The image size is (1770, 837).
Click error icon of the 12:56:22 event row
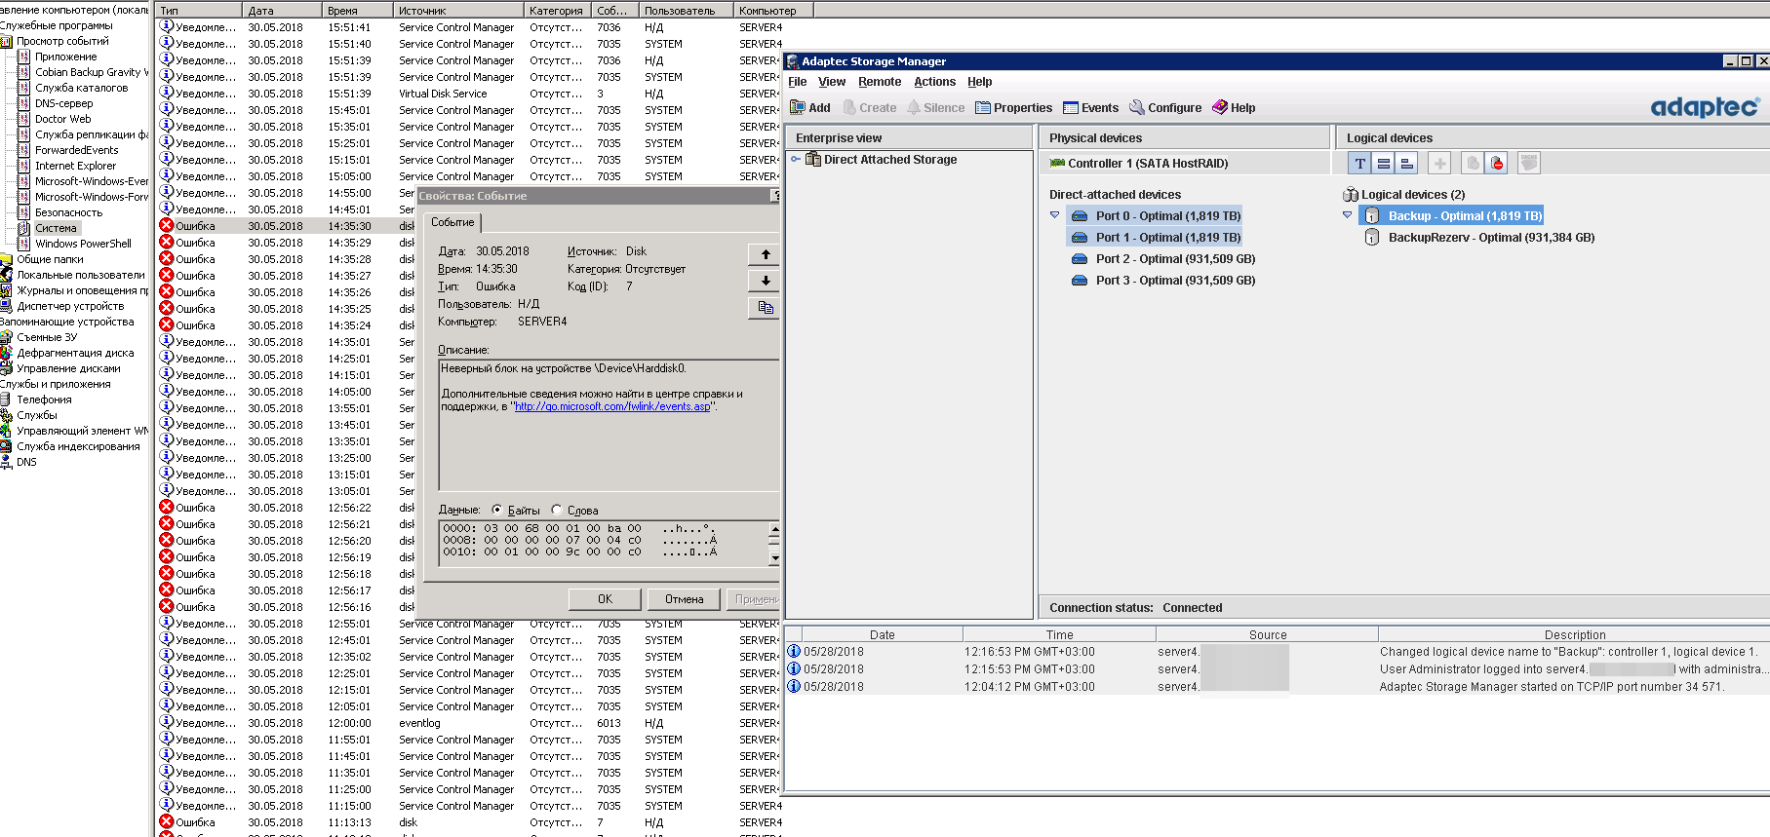pyautogui.click(x=167, y=508)
